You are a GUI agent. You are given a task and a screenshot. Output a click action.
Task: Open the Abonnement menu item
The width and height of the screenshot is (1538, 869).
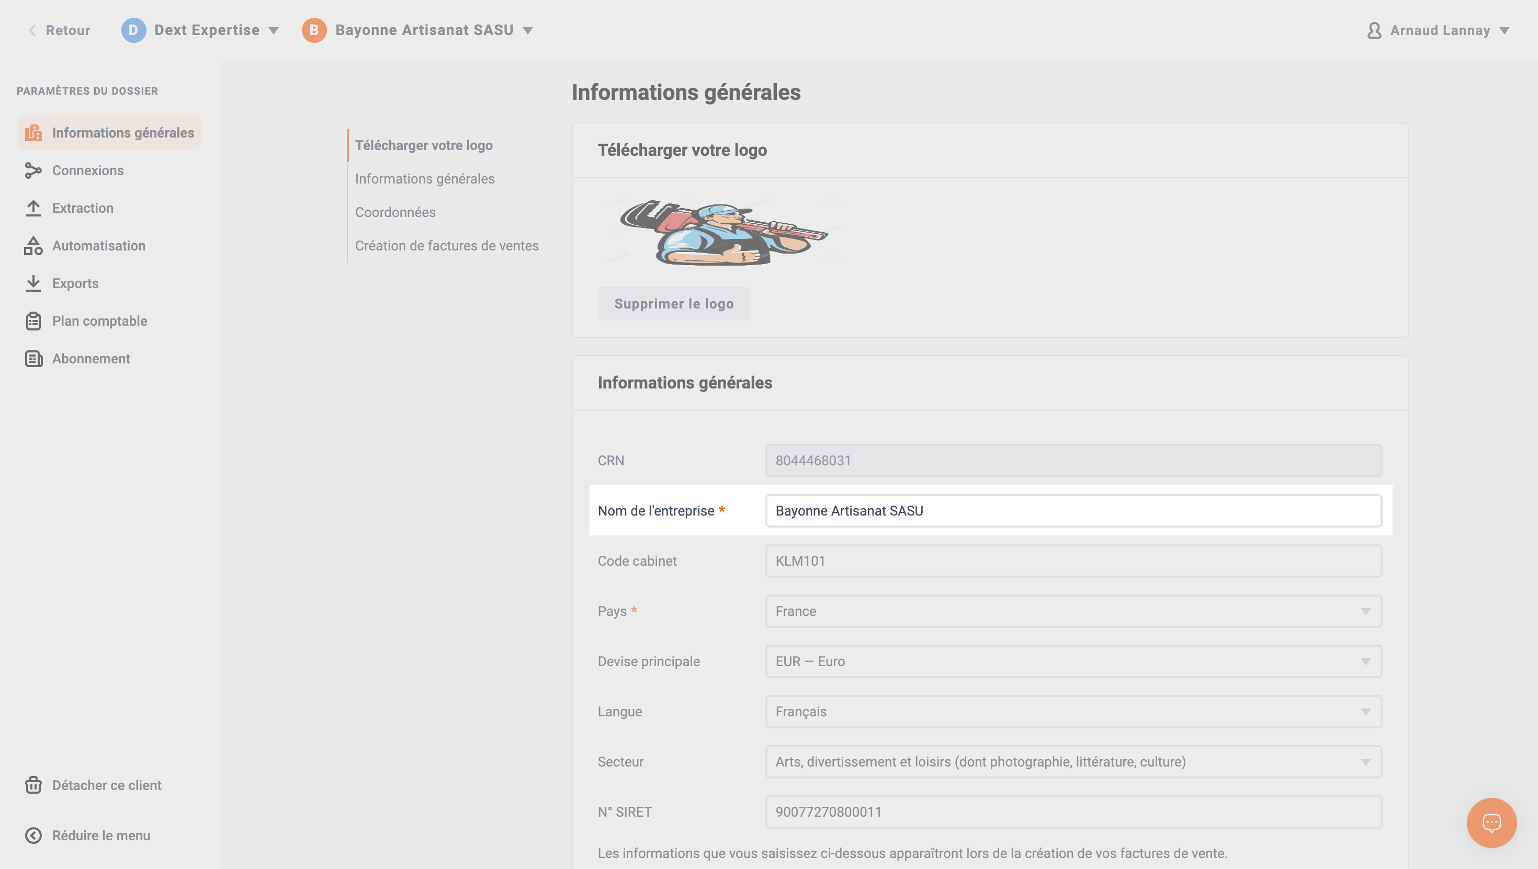(109, 358)
